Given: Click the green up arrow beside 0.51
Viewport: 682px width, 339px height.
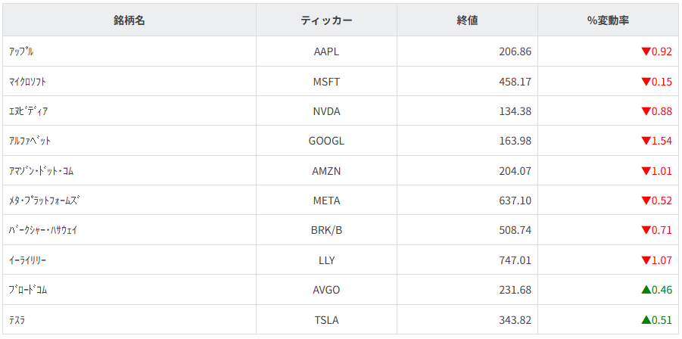Looking at the screenshot, I should tap(646, 320).
